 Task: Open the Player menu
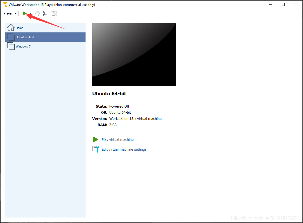pos(10,13)
